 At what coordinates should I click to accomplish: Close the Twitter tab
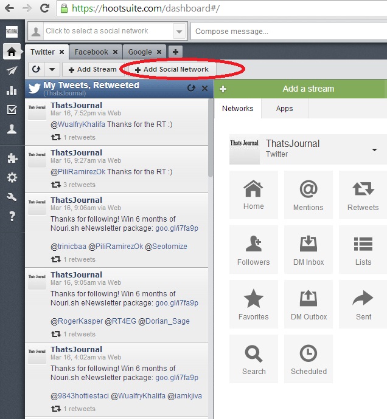click(x=62, y=52)
